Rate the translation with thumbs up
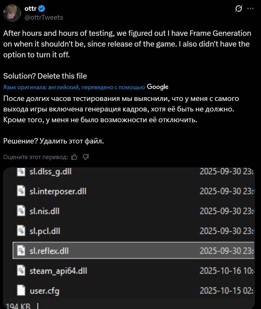261x309 pixels. (74, 157)
